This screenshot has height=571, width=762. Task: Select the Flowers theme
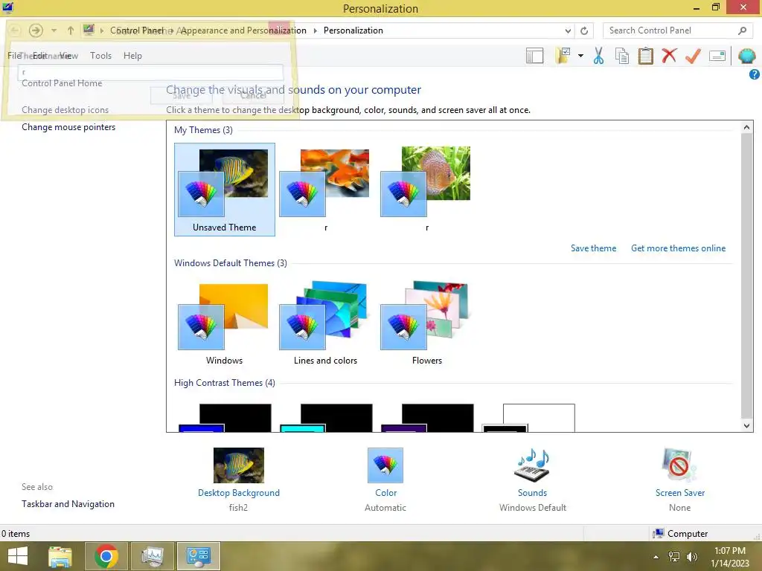(x=426, y=324)
